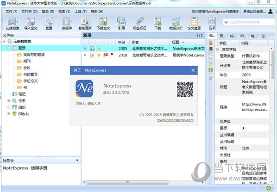Collapse the 题录 tree node
The width and height of the screenshot is (277, 192).
(x=9, y=48)
